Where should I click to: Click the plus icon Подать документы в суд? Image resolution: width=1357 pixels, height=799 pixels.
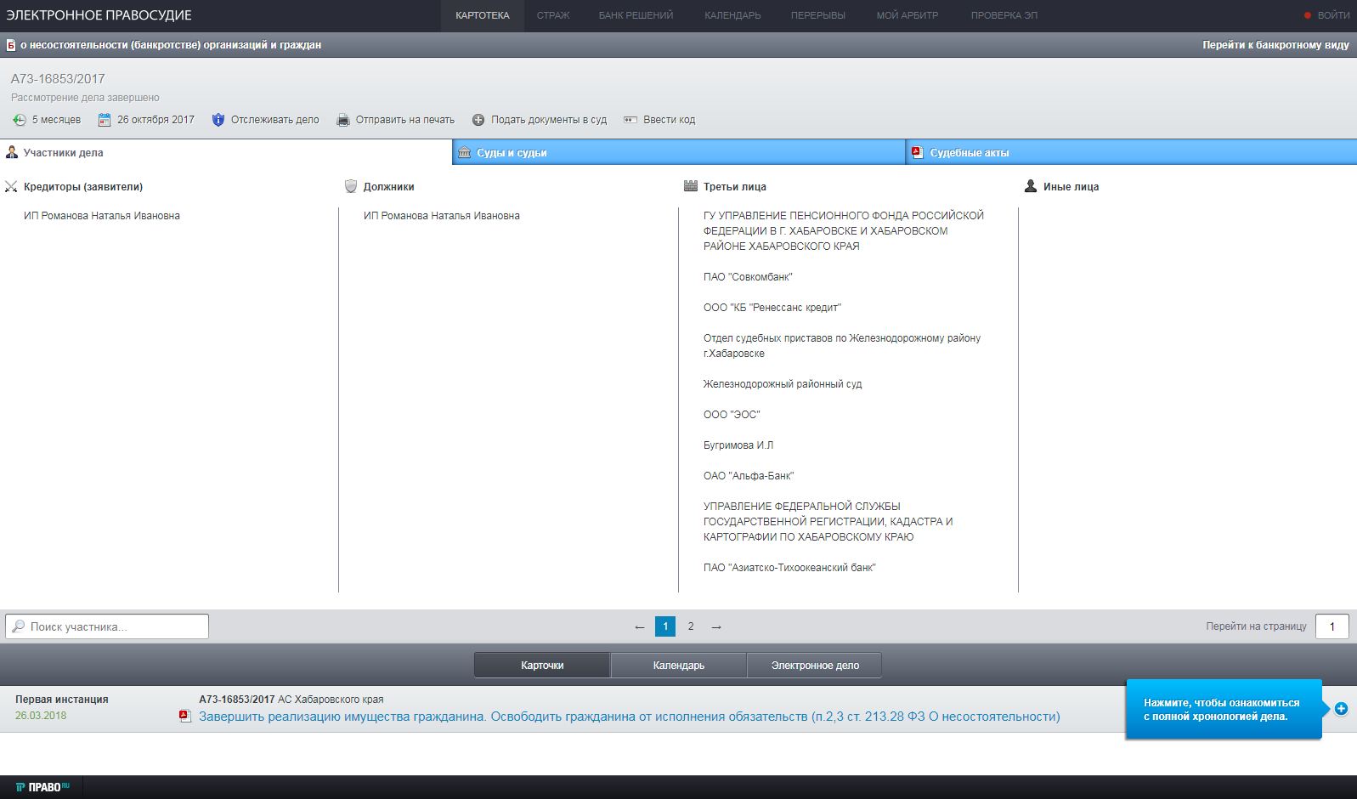coord(478,120)
